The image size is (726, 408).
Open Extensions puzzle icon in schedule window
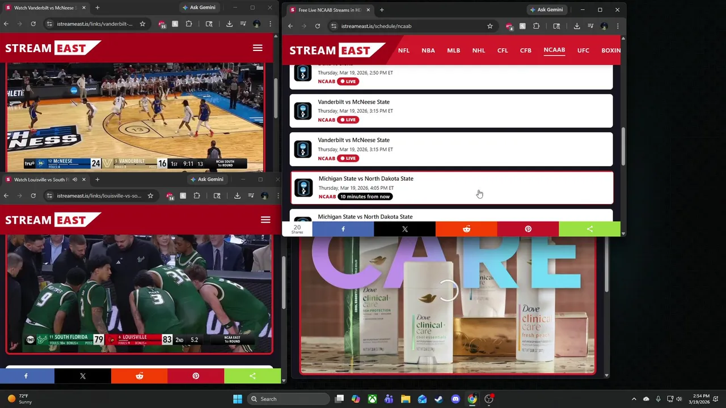[536, 26]
